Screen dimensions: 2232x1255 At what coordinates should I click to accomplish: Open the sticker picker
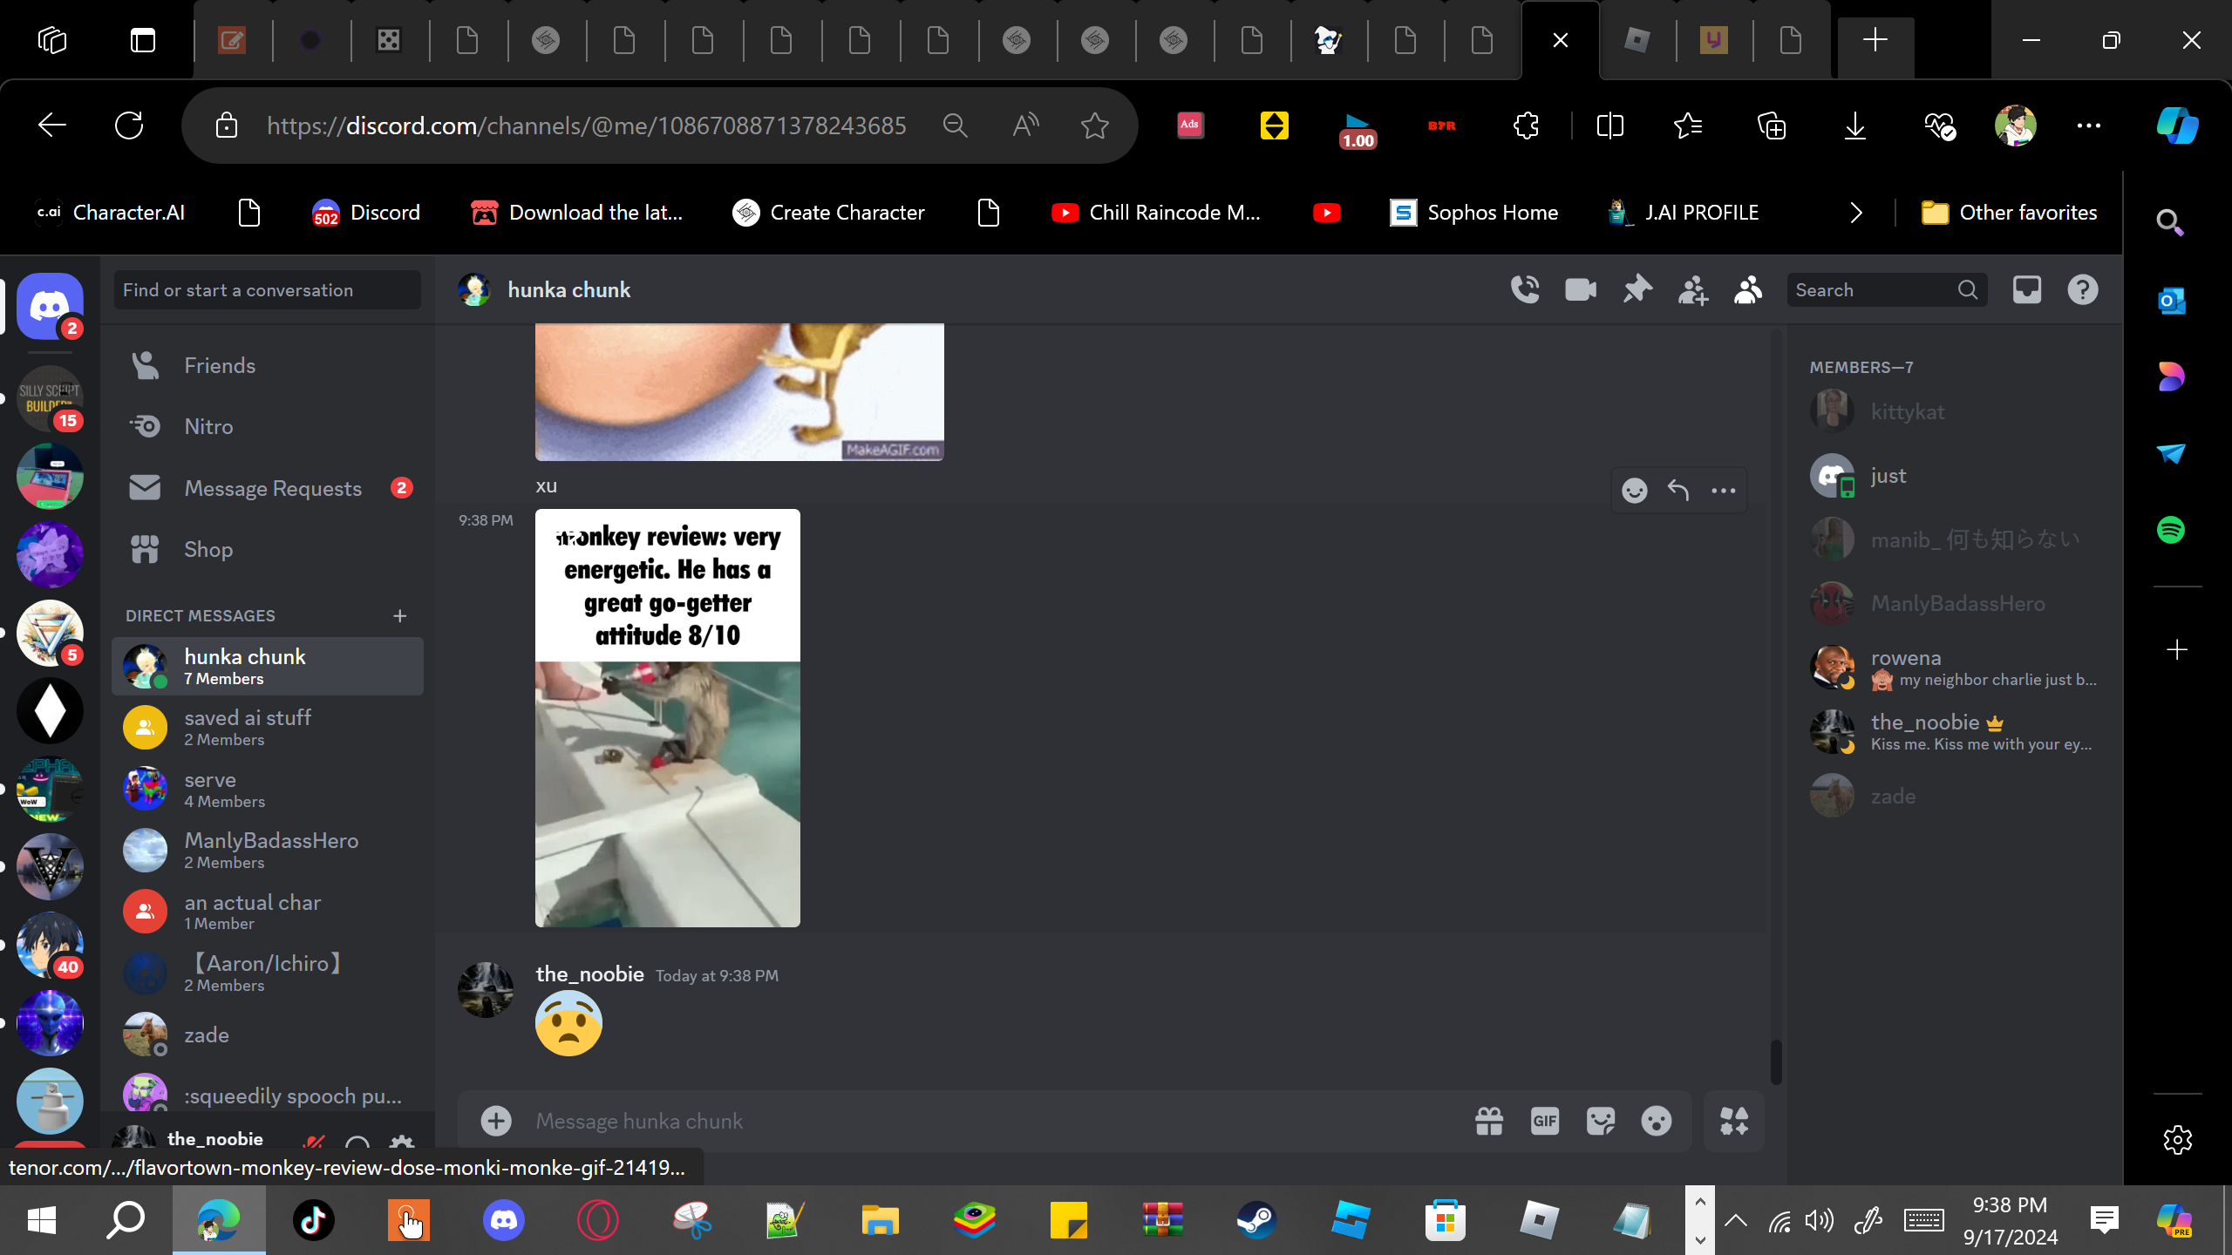point(1601,1121)
